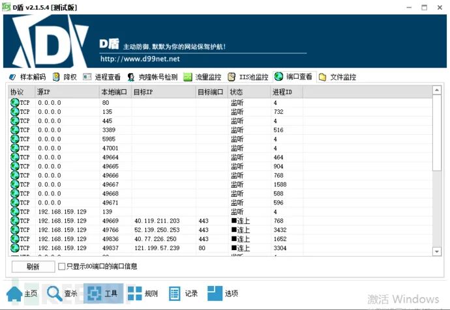
Task: Click the 刷新 button
Action: point(33,267)
